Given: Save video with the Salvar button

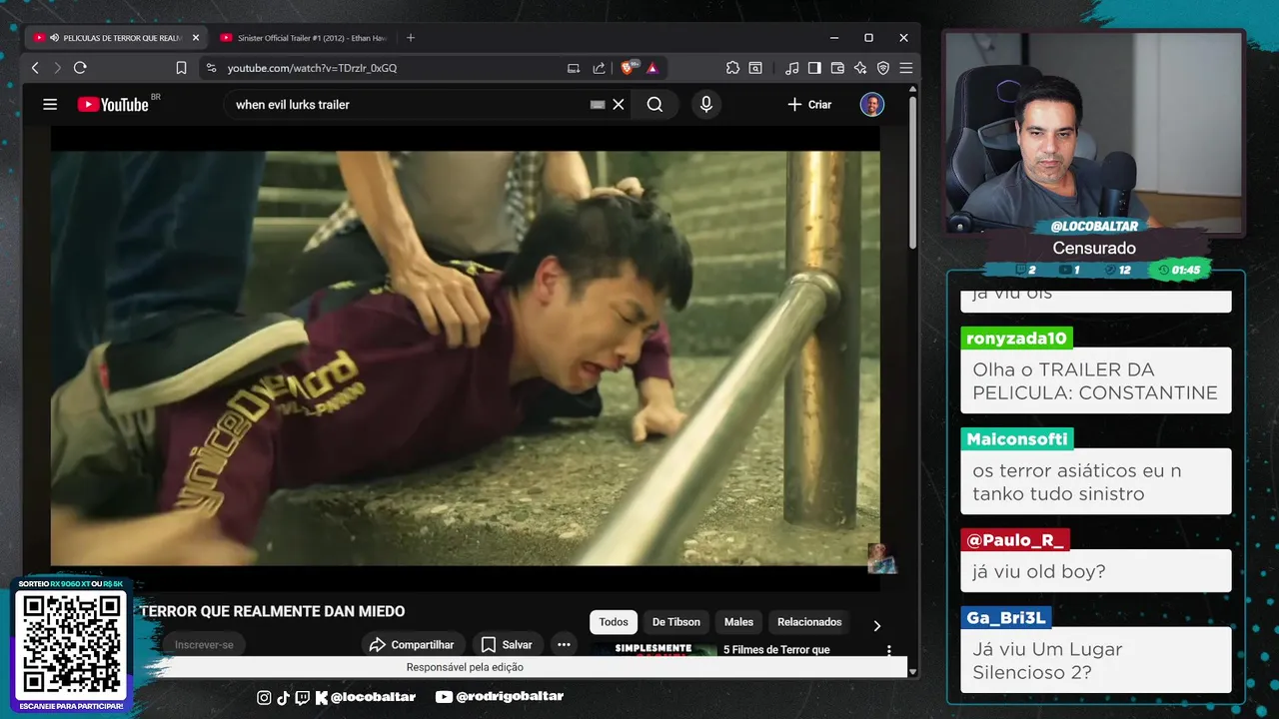Looking at the screenshot, I should click(x=507, y=644).
